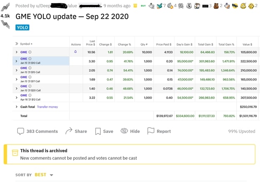Image resolution: width=260 pixels, height=182 pixels.
Task: Sort by Last Price $ column header
Action: coord(90,43)
